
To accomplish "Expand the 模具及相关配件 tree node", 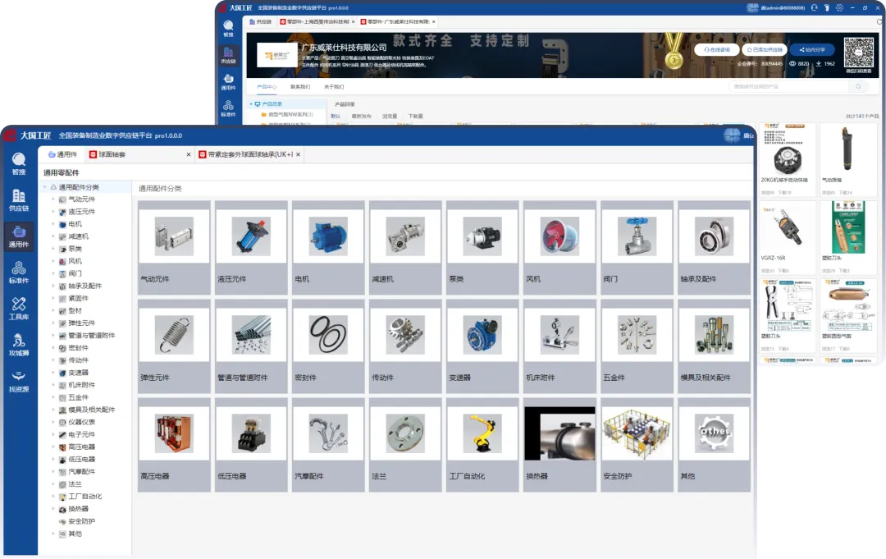I will point(53,410).
